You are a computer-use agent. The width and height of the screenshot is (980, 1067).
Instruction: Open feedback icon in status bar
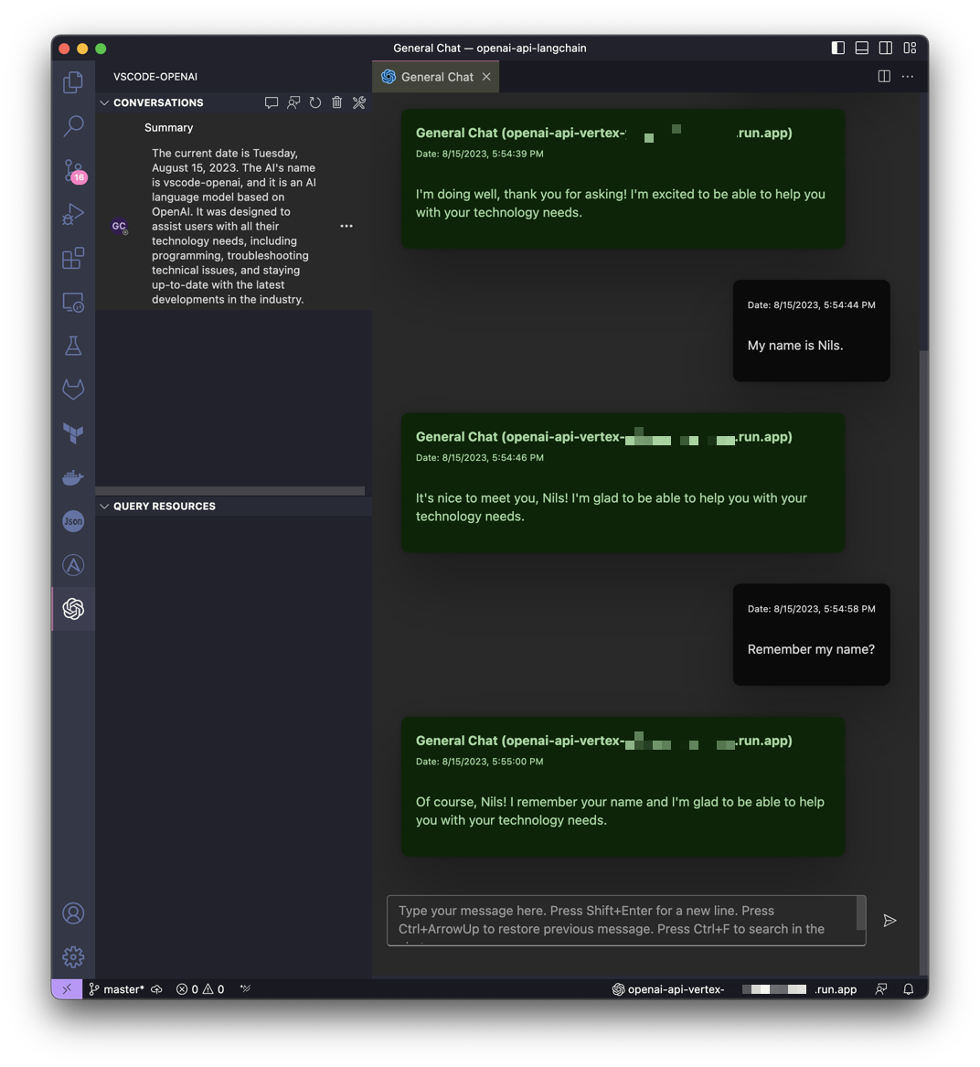(881, 989)
